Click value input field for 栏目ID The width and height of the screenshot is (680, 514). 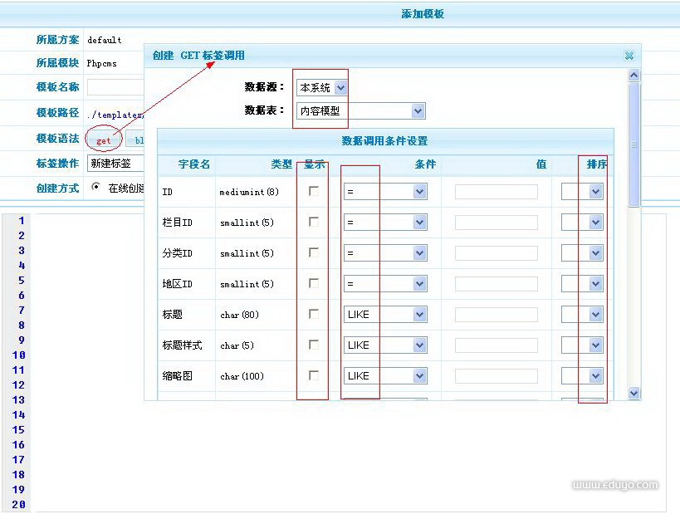click(497, 223)
